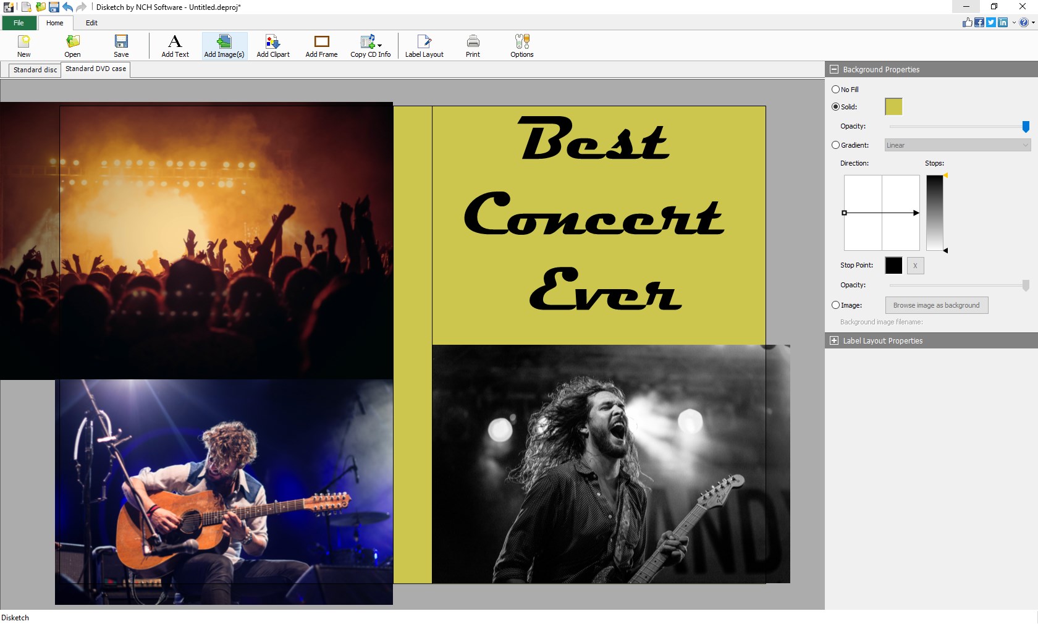
Task: Share via the Facebook icon
Action: (979, 22)
